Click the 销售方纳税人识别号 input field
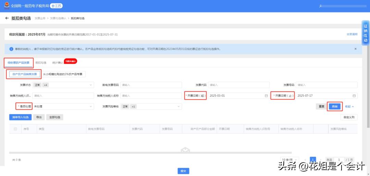Image resolution: width=370 pixels, height=176 pixels. tap(63, 96)
